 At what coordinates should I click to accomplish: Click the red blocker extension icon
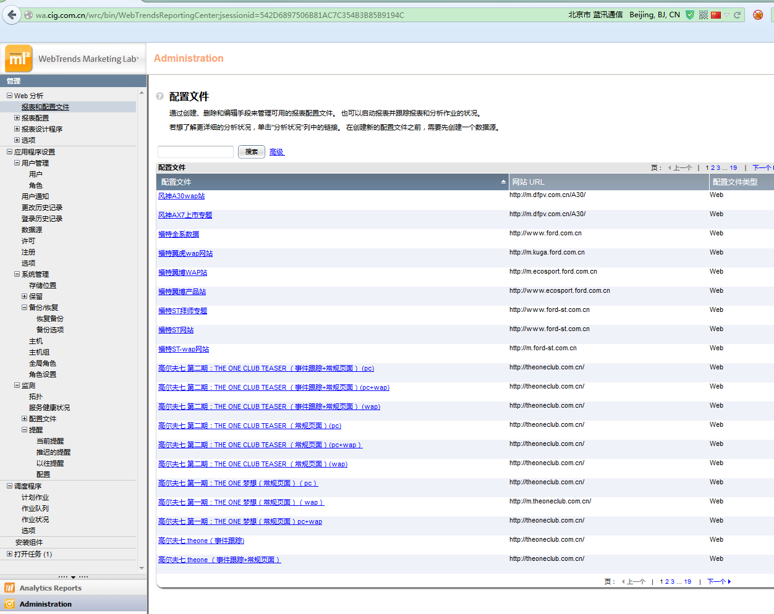click(758, 15)
